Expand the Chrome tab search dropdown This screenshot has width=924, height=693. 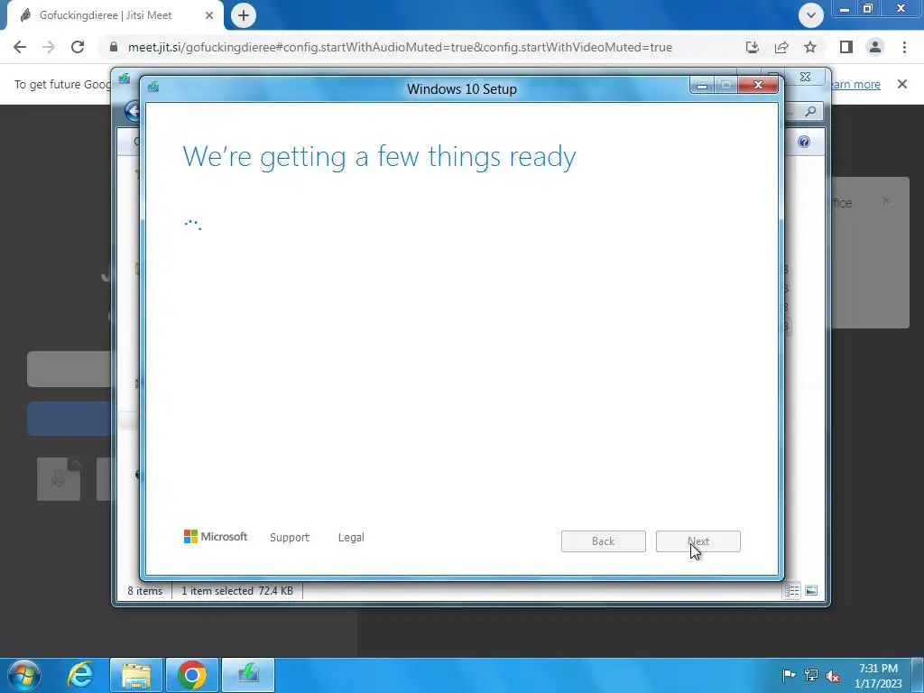(811, 15)
